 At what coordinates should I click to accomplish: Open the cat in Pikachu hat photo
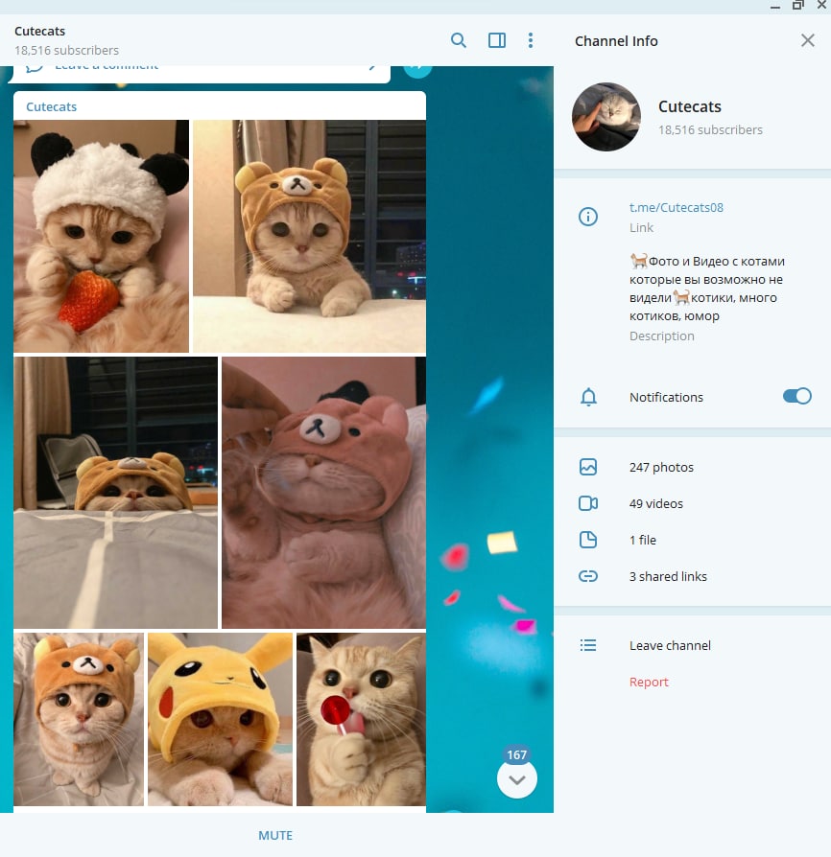220,719
